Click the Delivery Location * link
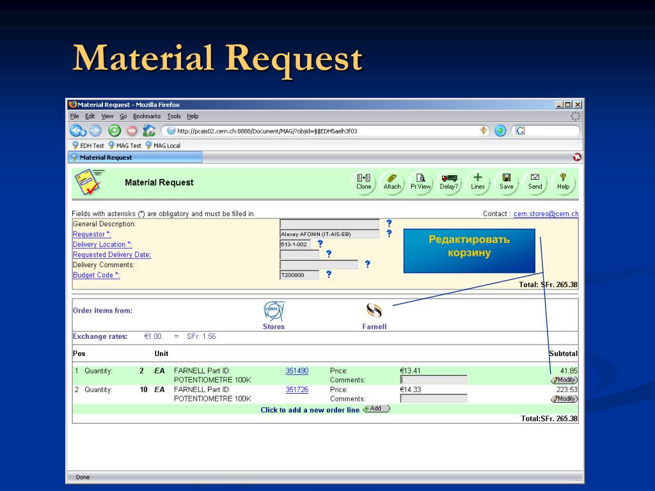Screen dimensions: 655x491 (x=102, y=244)
